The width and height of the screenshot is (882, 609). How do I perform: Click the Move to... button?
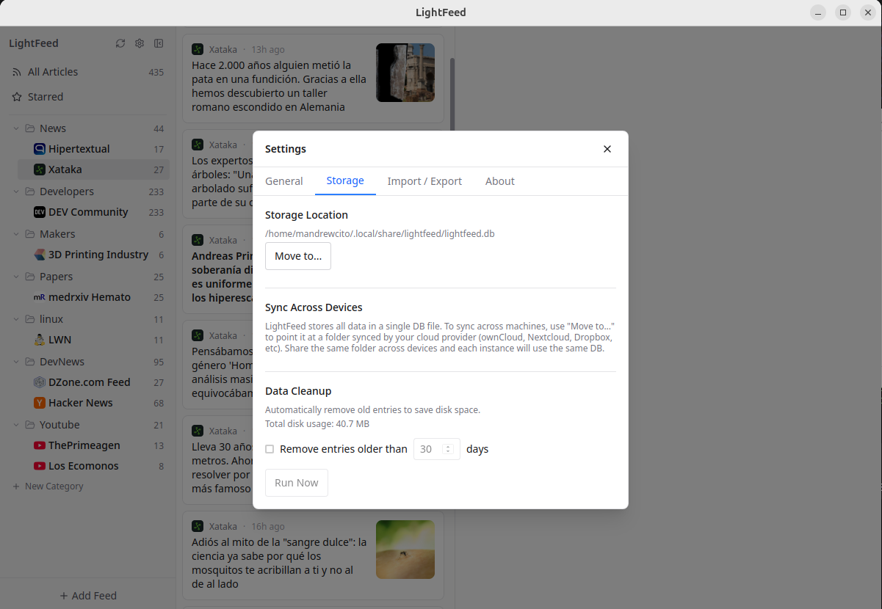tap(298, 256)
